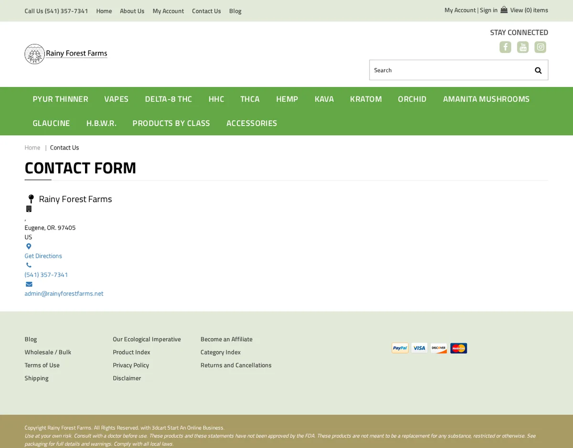Open Privacy Policy footer link
This screenshot has width=573, height=448.
point(131,365)
